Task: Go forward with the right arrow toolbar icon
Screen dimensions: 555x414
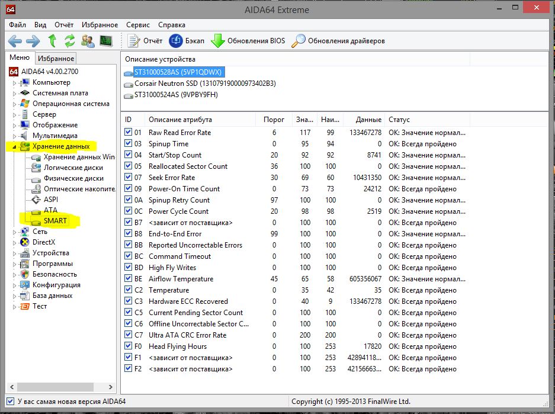Action: 33,41
